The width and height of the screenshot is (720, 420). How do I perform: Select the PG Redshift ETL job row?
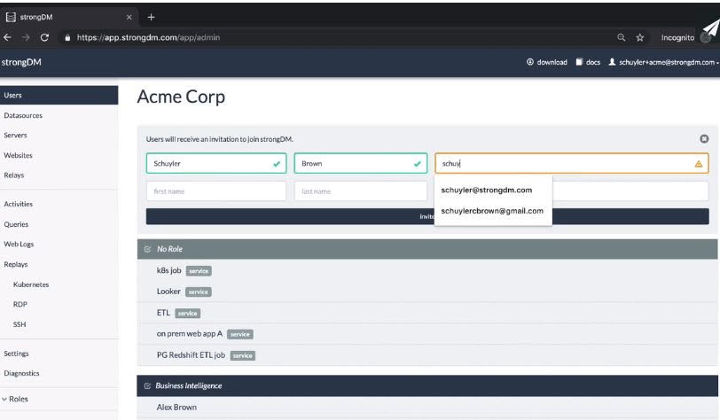[427, 355]
